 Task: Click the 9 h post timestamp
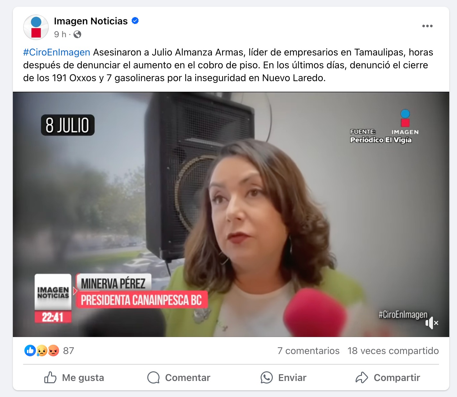tap(60, 34)
